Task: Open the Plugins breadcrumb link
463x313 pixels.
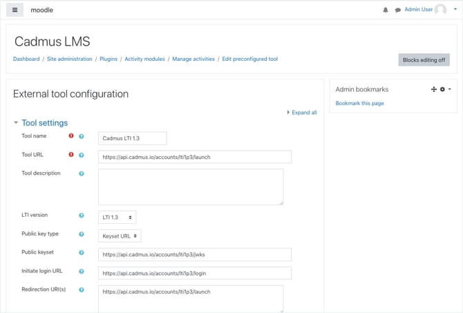Action: (x=108, y=59)
